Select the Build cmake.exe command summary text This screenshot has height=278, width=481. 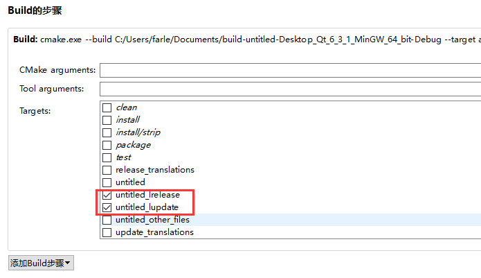[x=247, y=40]
